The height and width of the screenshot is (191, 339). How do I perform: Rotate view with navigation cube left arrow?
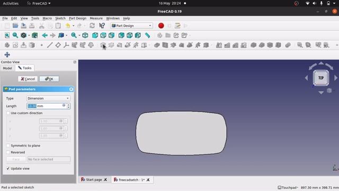tap(306, 78)
